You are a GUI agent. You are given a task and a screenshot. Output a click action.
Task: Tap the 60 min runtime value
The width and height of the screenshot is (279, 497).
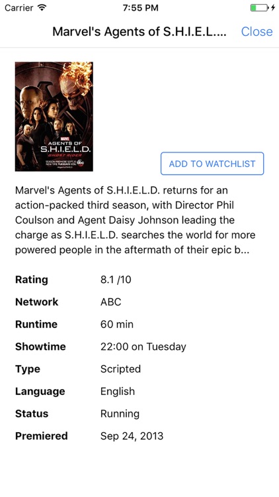[117, 324]
